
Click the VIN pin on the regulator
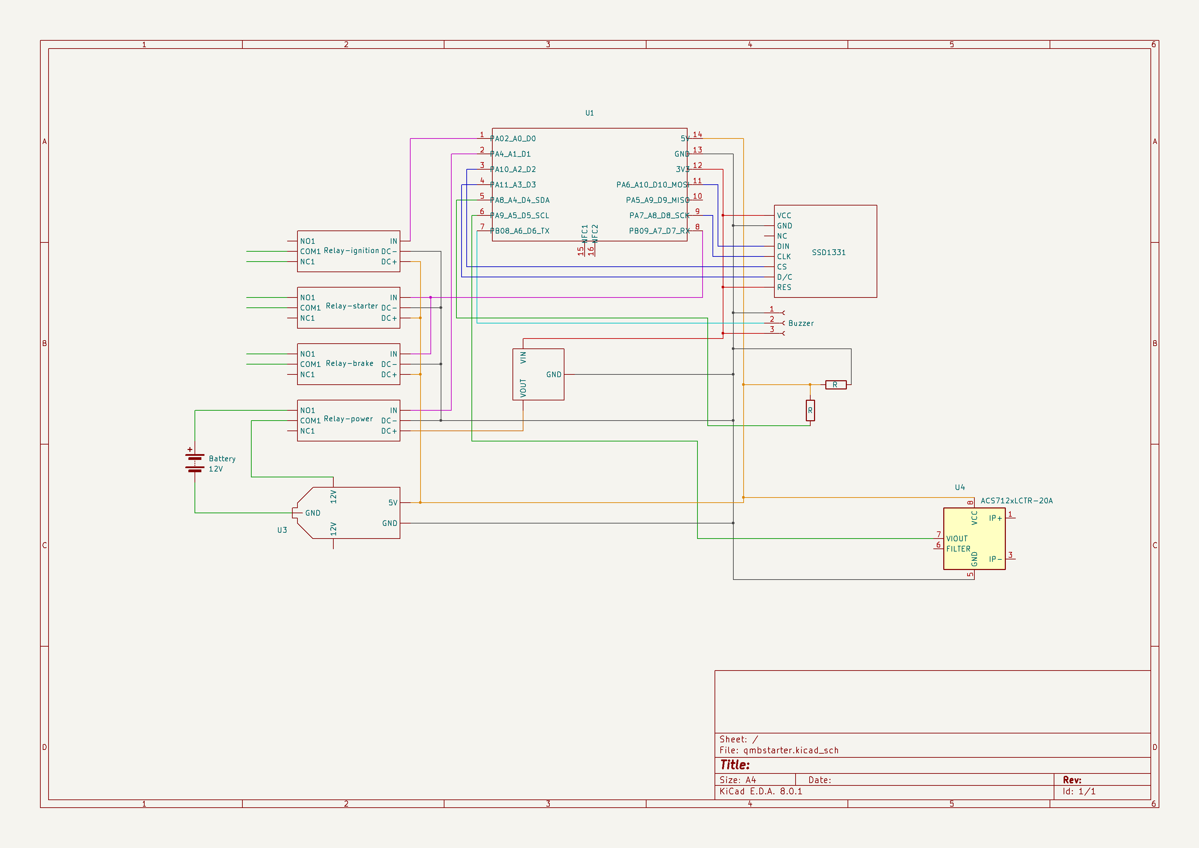523,358
